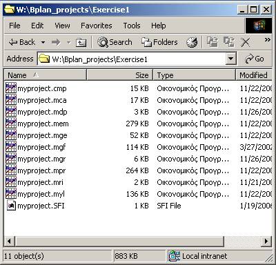Open the Forward history dropdown arrow

click(x=68, y=42)
